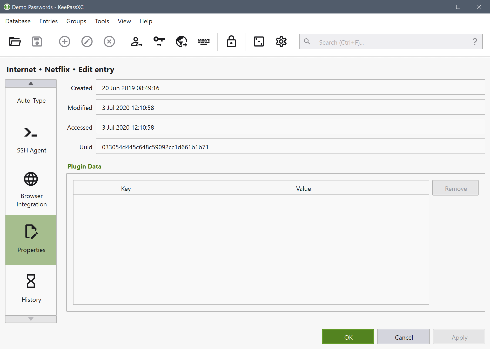Click the Delete Entry toolbar icon
490x349 pixels.
109,41
